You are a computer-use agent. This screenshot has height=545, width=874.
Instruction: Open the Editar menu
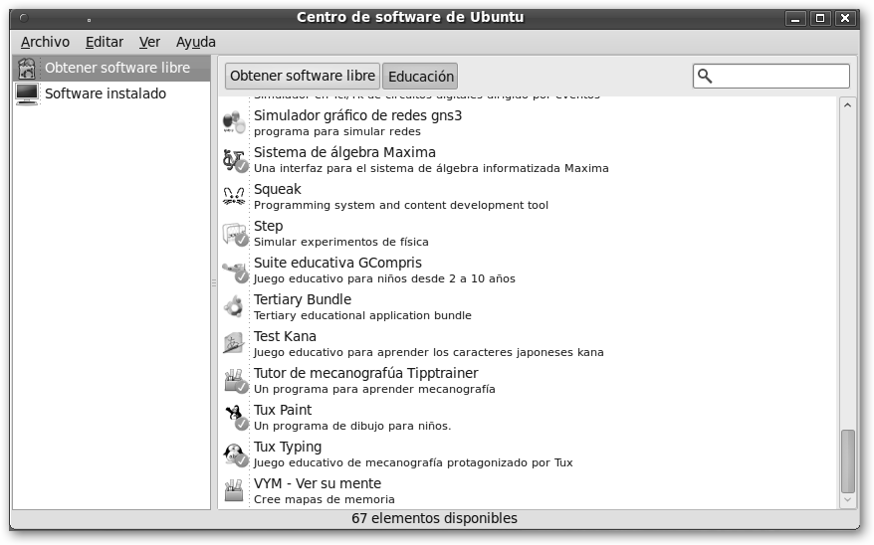(105, 42)
